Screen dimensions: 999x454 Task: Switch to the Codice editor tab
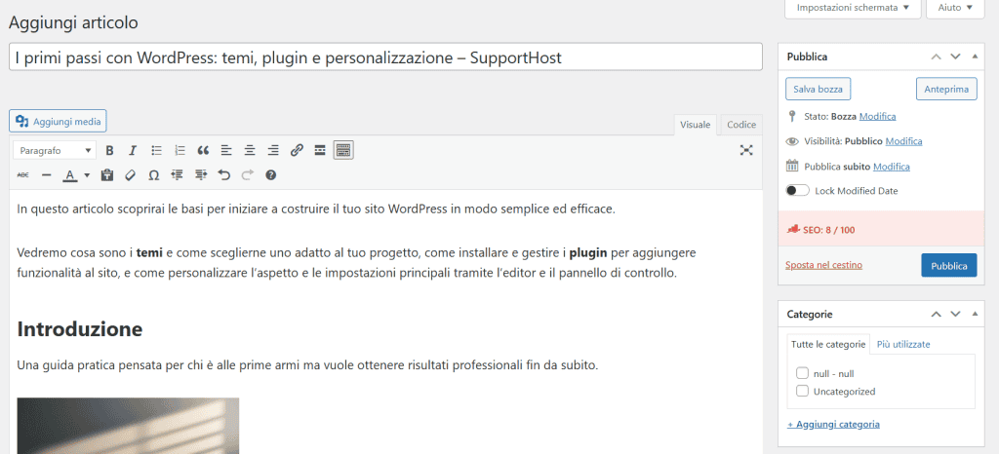(x=740, y=125)
